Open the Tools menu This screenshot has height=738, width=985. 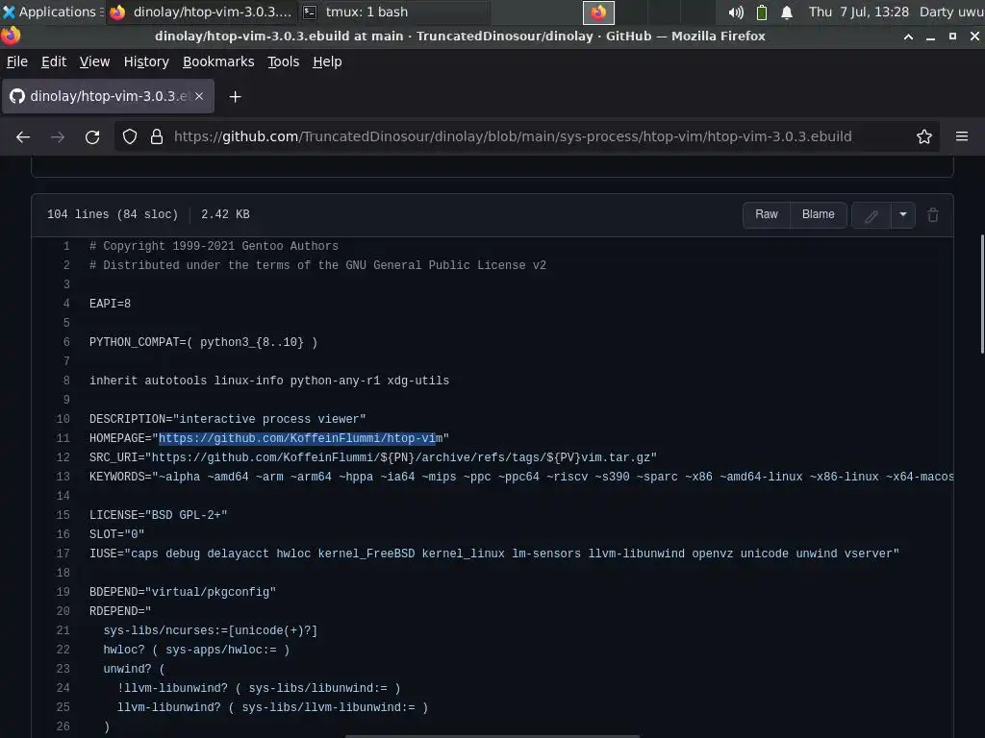click(x=283, y=61)
